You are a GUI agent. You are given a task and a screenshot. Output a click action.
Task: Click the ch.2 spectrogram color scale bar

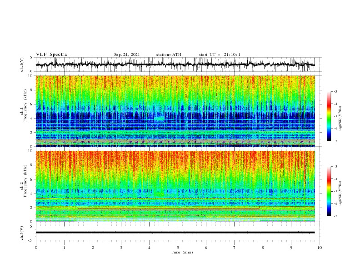(x=329, y=191)
